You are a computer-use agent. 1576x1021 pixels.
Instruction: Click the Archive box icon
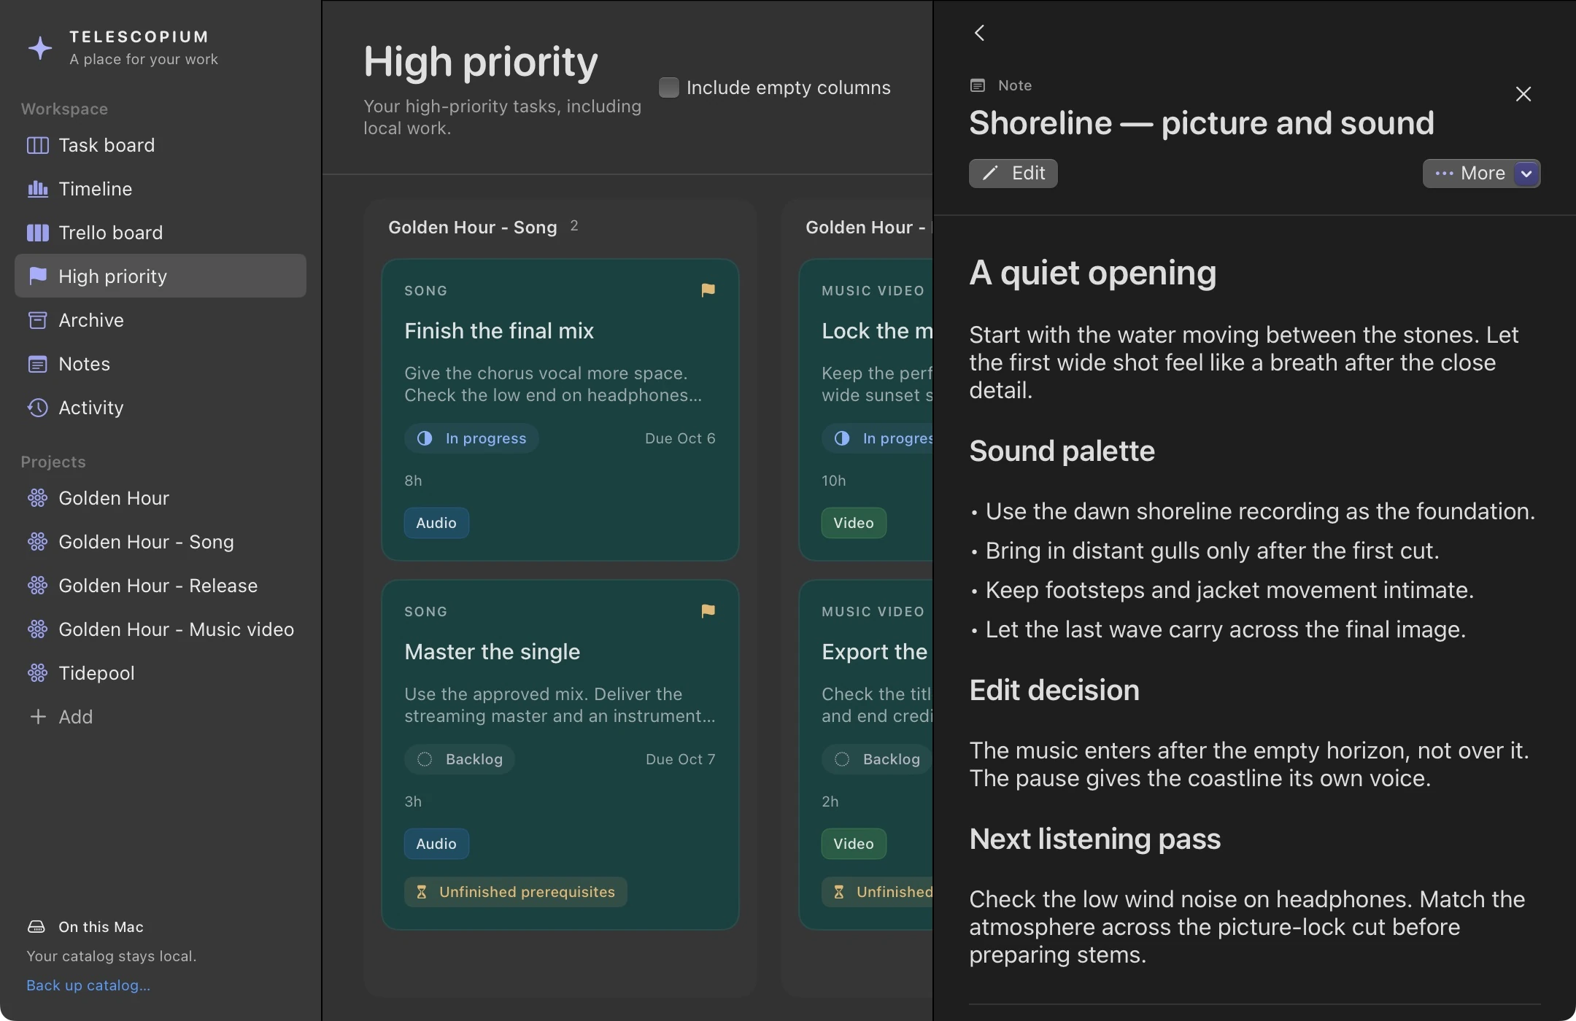[x=37, y=320]
